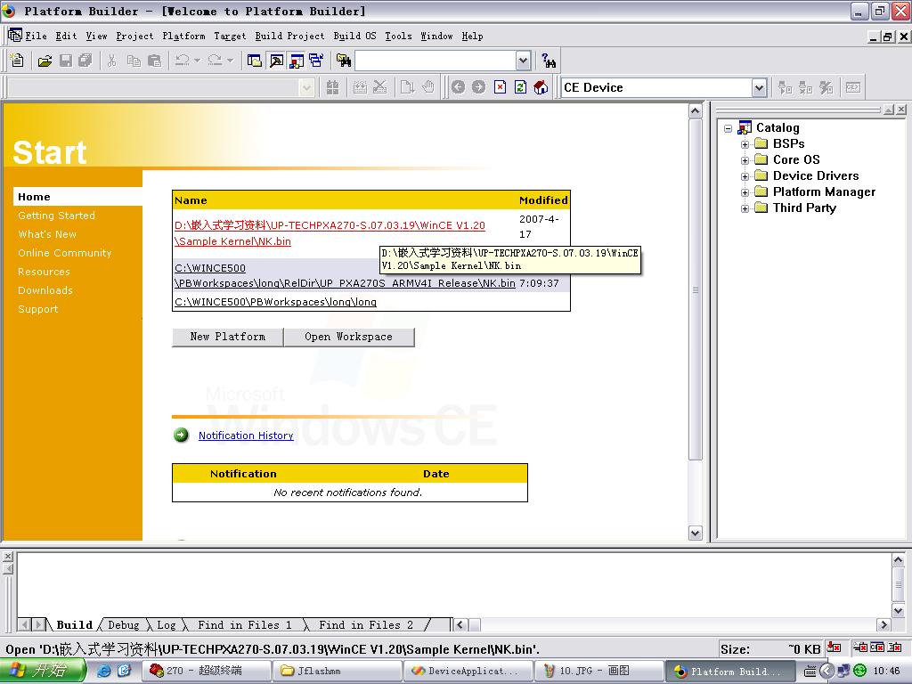Switch to the Log output tab
Image resolution: width=912 pixels, height=684 pixels.
pos(167,625)
